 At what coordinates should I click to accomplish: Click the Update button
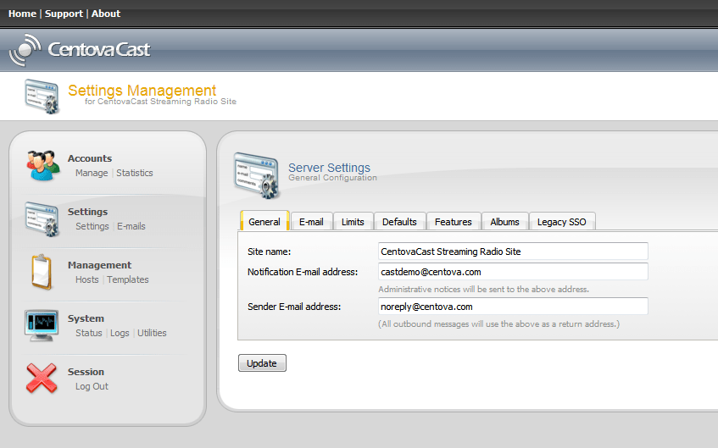[262, 362]
